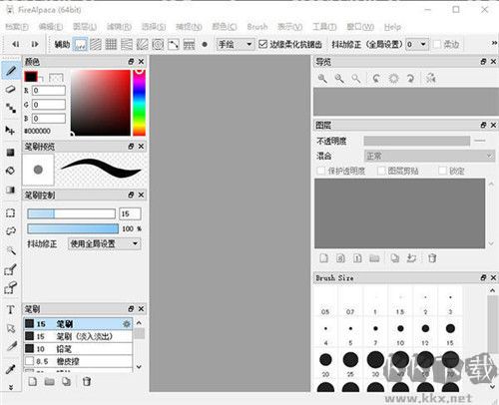The image size is (499, 405).
Task: Select the Gradient tool
Action: 11,190
